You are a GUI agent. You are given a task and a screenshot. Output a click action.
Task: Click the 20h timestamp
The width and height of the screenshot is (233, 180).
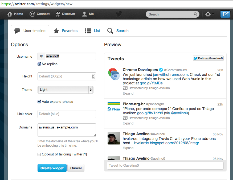point(220,70)
